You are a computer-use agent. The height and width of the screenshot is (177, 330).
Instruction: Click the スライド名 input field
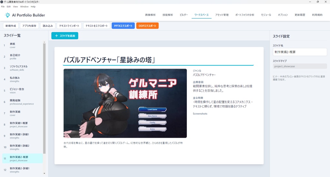[300, 52]
